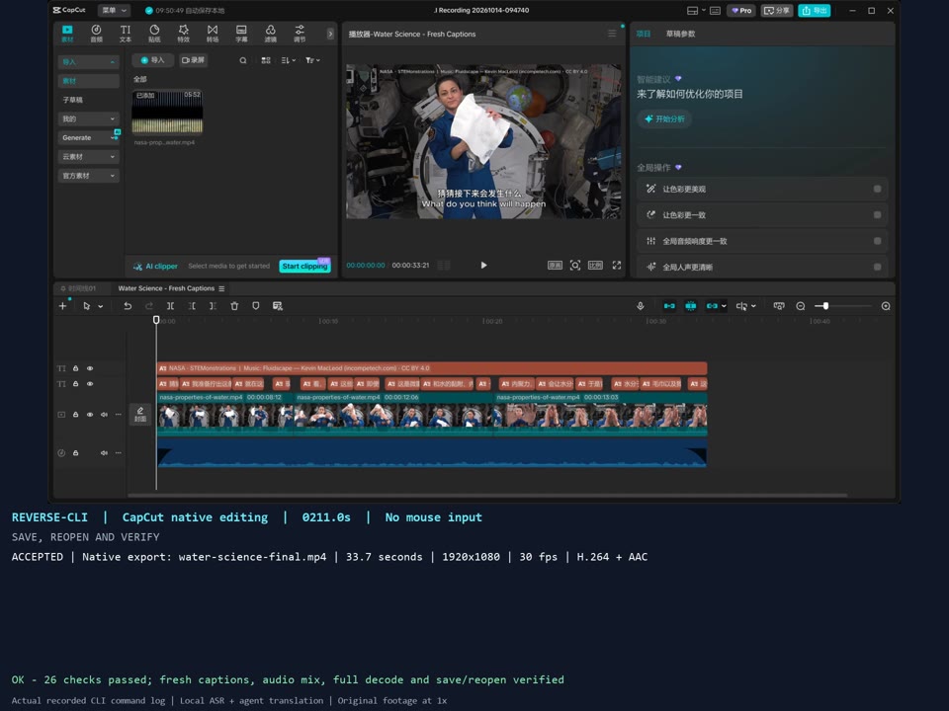
Task: Mute the main video track audio
Action: 104,415
